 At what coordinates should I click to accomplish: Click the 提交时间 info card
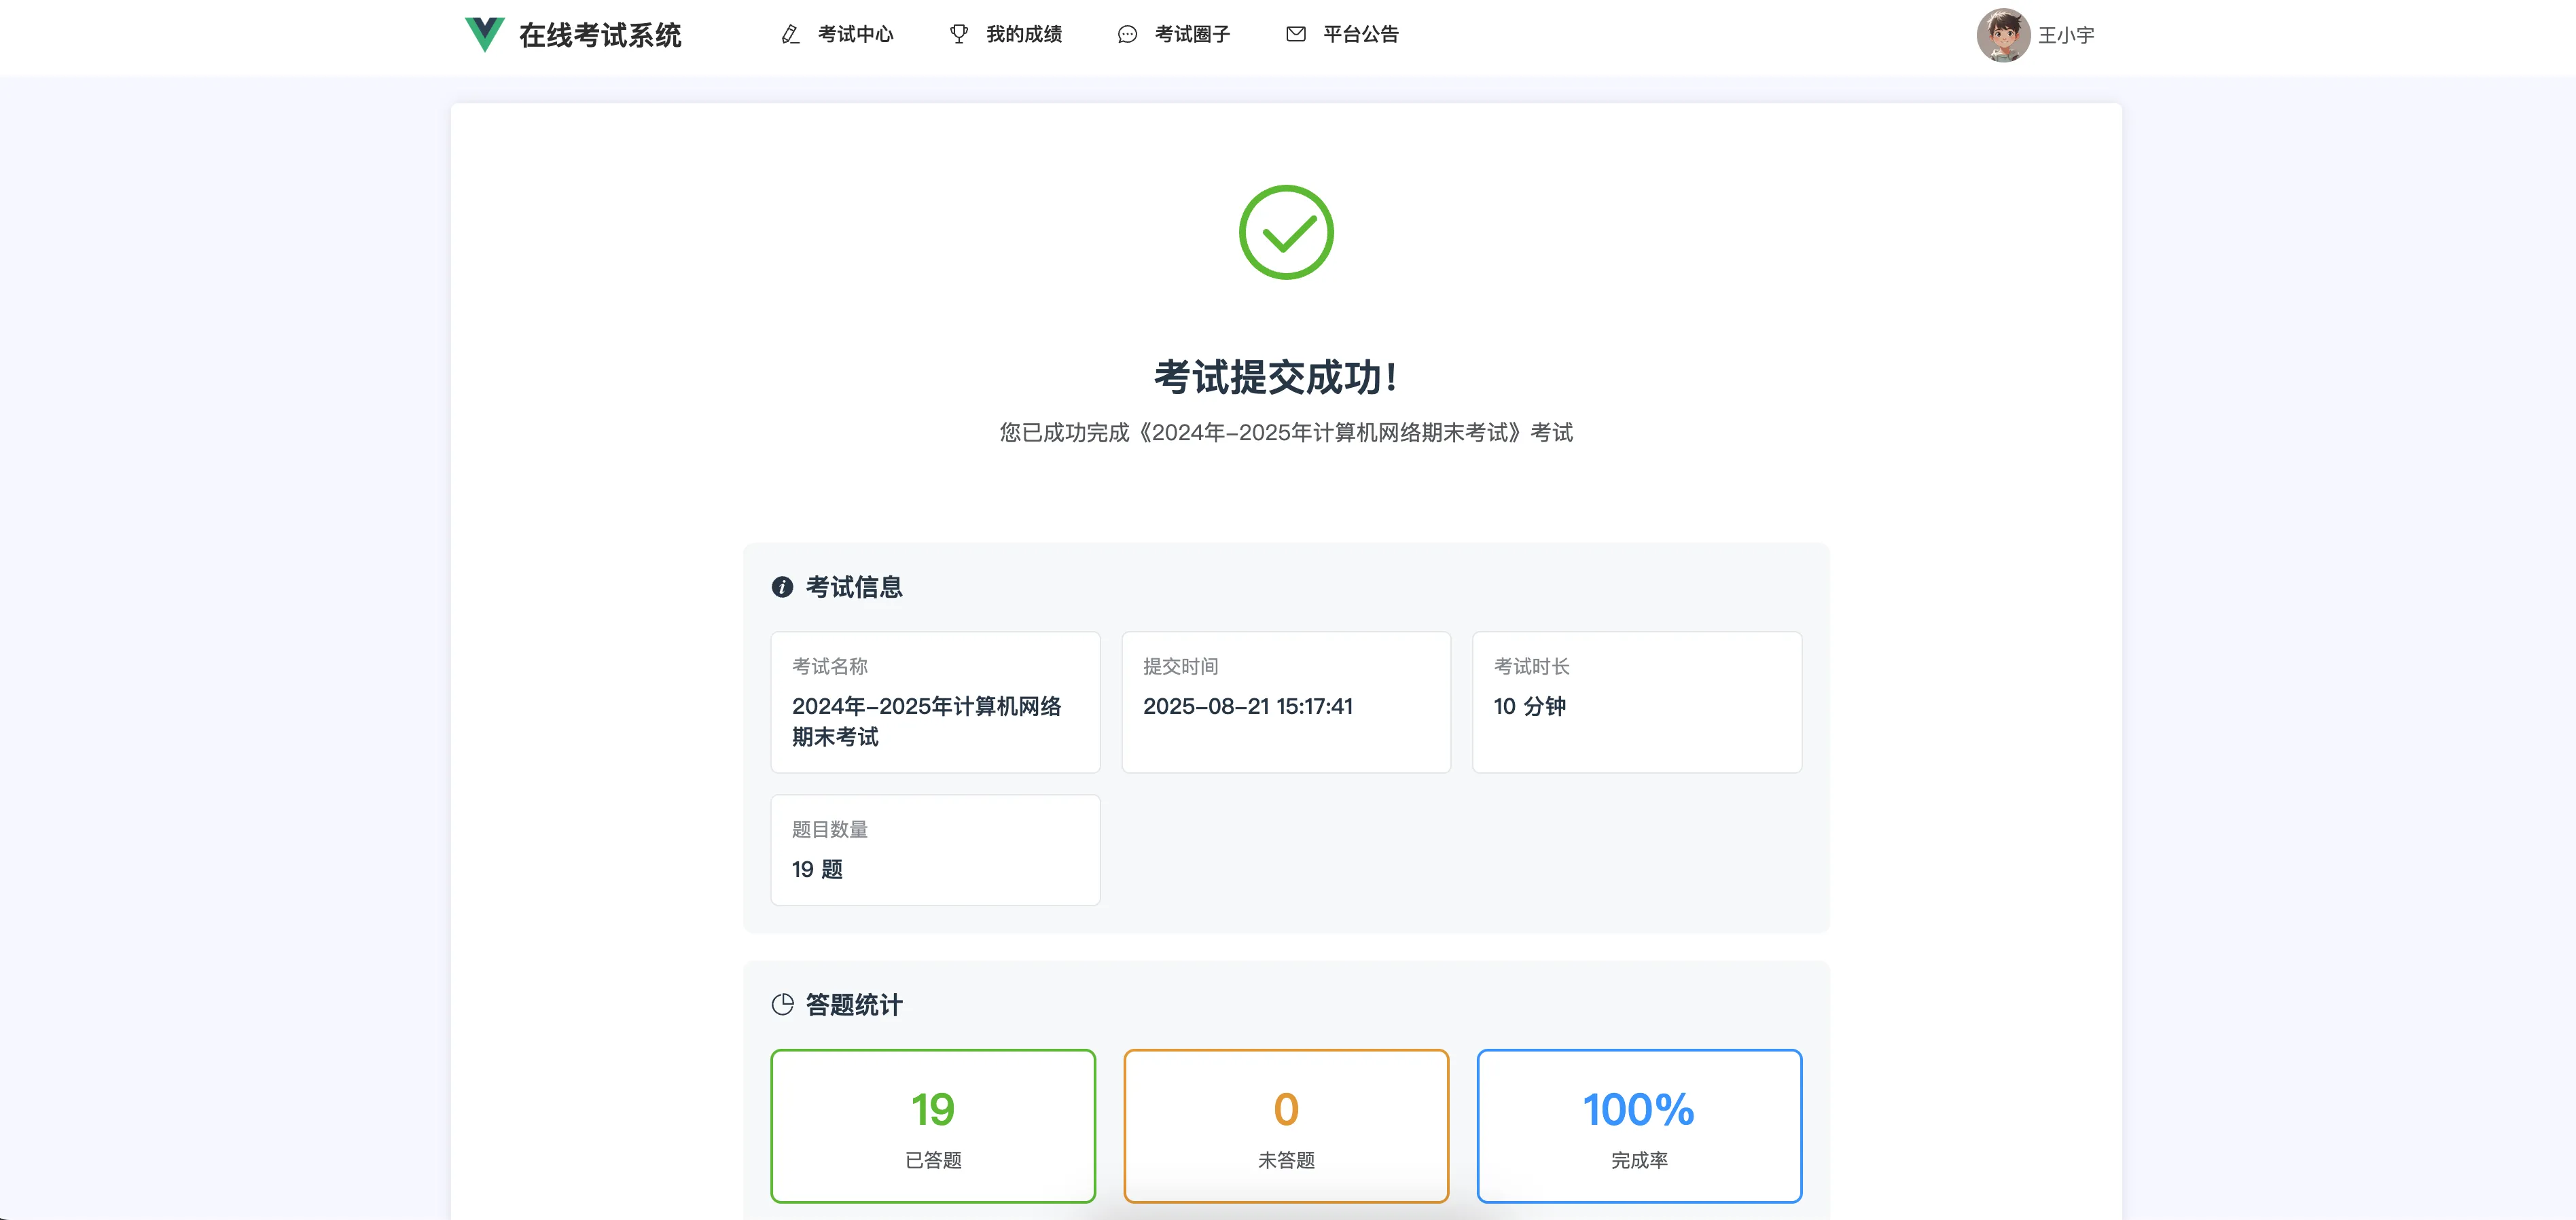point(1286,702)
